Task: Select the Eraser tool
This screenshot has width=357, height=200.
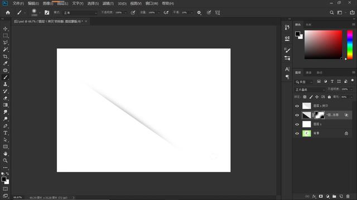Action: tap(5, 98)
